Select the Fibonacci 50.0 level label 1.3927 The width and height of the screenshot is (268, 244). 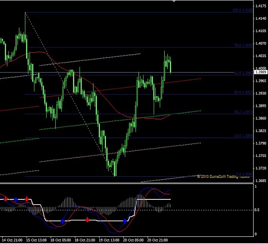[243, 92]
